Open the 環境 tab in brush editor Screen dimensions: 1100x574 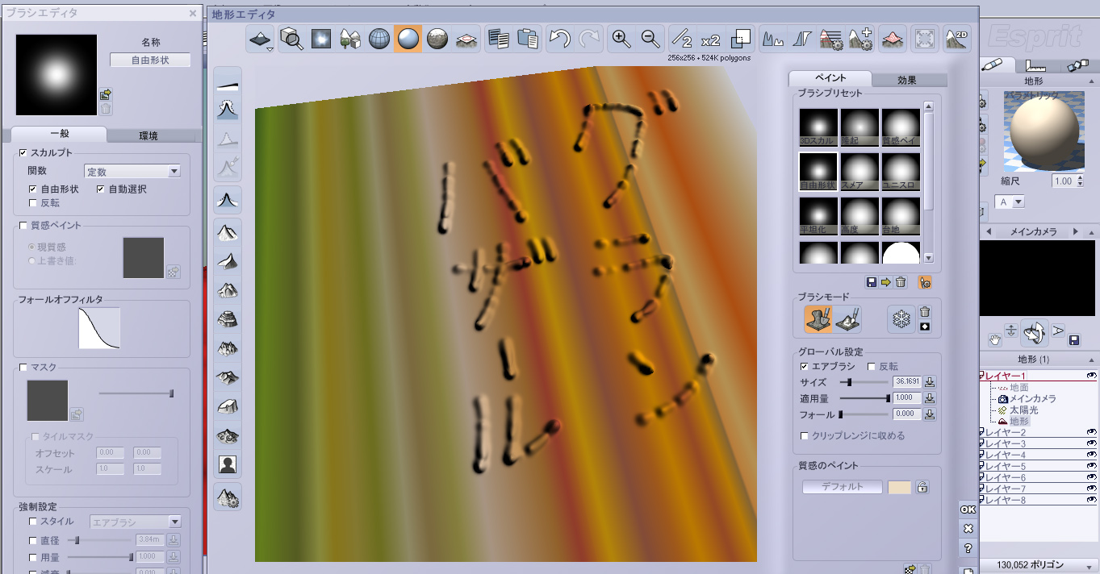(x=148, y=135)
